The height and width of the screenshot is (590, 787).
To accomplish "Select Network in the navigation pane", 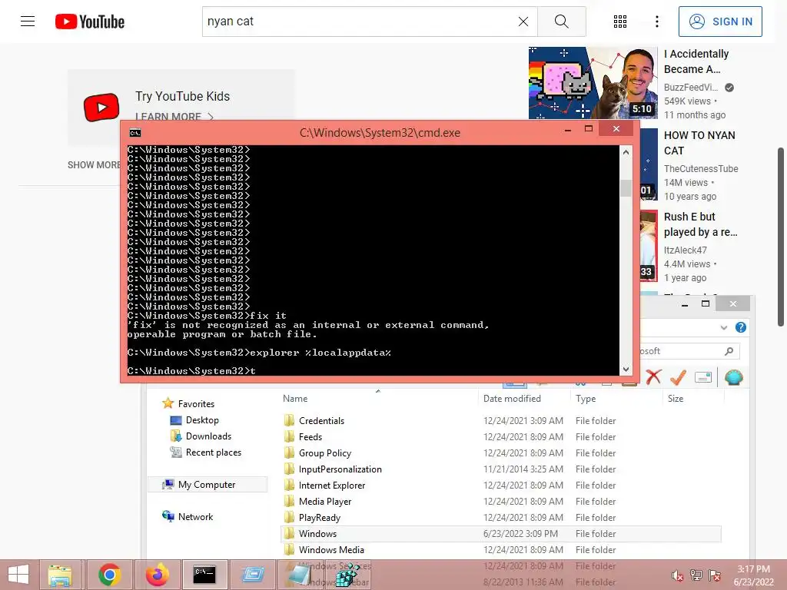I will coord(188,516).
